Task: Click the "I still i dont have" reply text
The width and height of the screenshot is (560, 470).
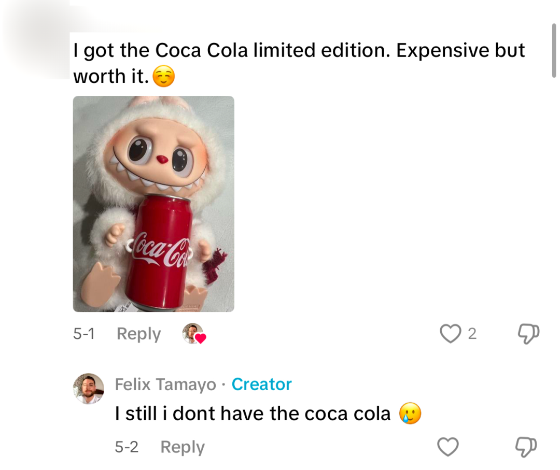Action: (253, 414)
